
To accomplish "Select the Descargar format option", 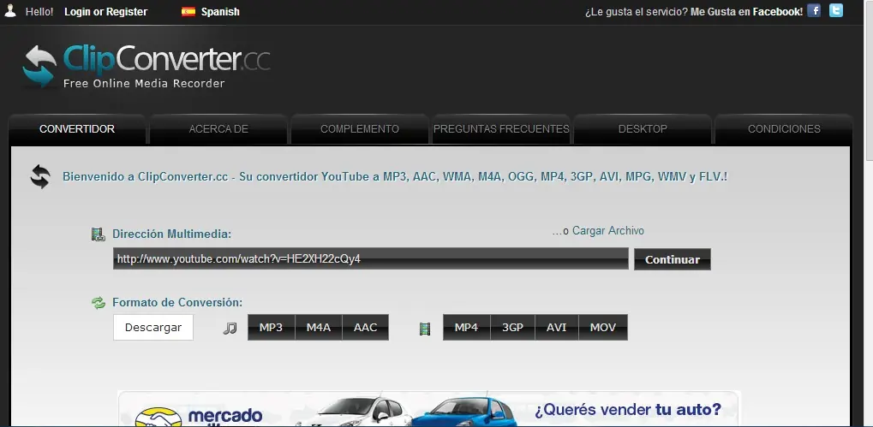I will point(153,328).
